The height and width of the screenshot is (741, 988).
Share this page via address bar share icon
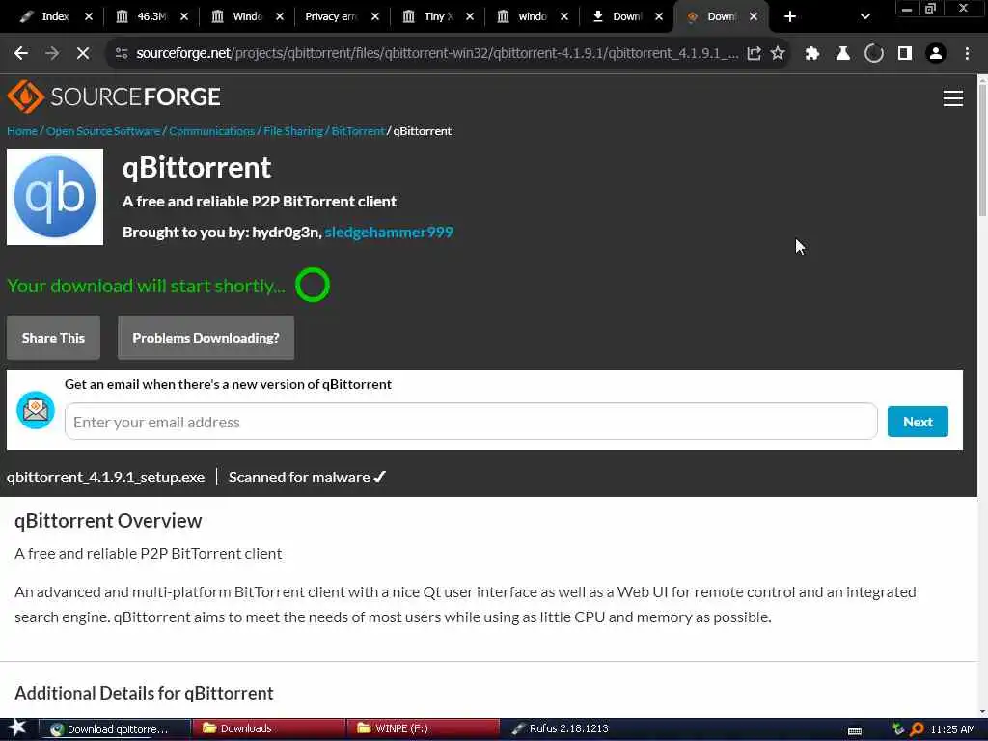coord(754,54)
